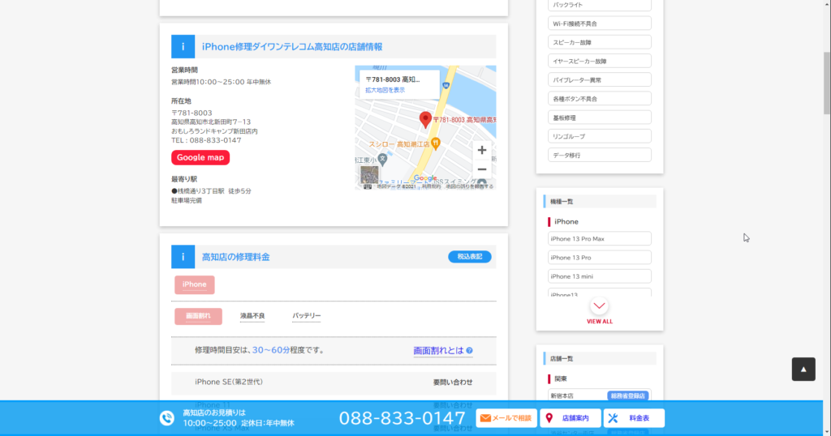Switch to the 液晶不良 tab
Image resolution: width=831 pixels, height=436 pixels.
pyautogui.click(x=252, y=316)
